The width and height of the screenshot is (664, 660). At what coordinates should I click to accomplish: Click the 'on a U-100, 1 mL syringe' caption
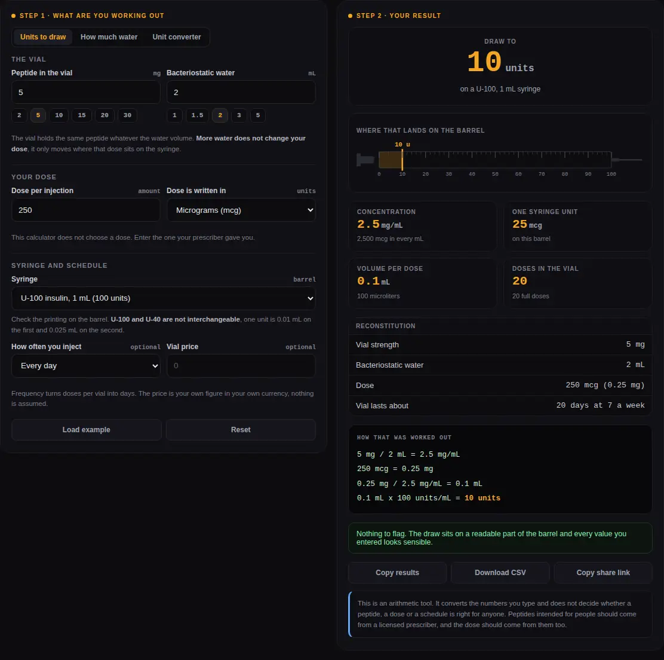(500, 89)
